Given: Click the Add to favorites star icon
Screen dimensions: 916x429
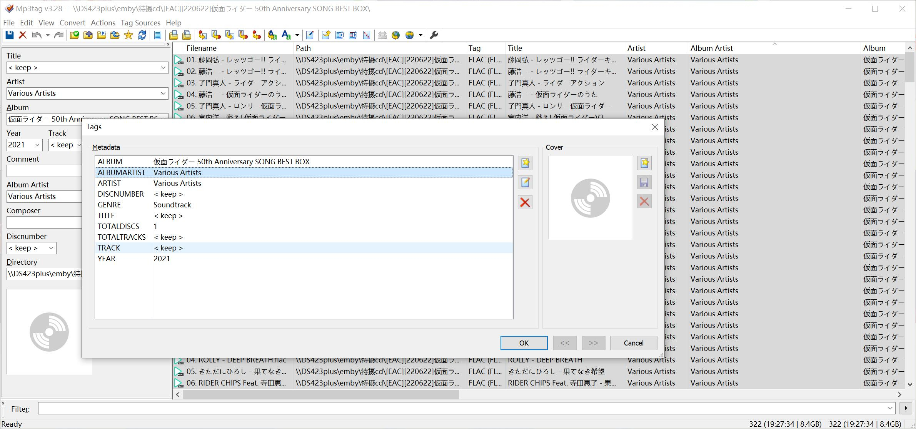Looking at the screenshot, I should pyautogui.click(x=128, y=35).
